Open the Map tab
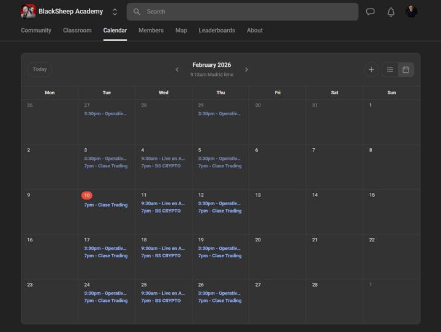This screenshot has height=332, width=441. point(181,31)
